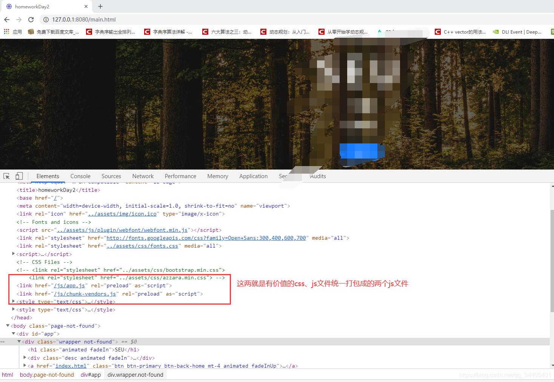Open the Memory panel
The width and height of the screenshot is (554, 382).
point(218,176)
